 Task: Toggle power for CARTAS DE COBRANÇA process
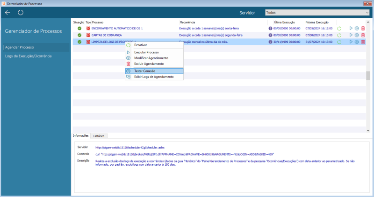point(339,35)
